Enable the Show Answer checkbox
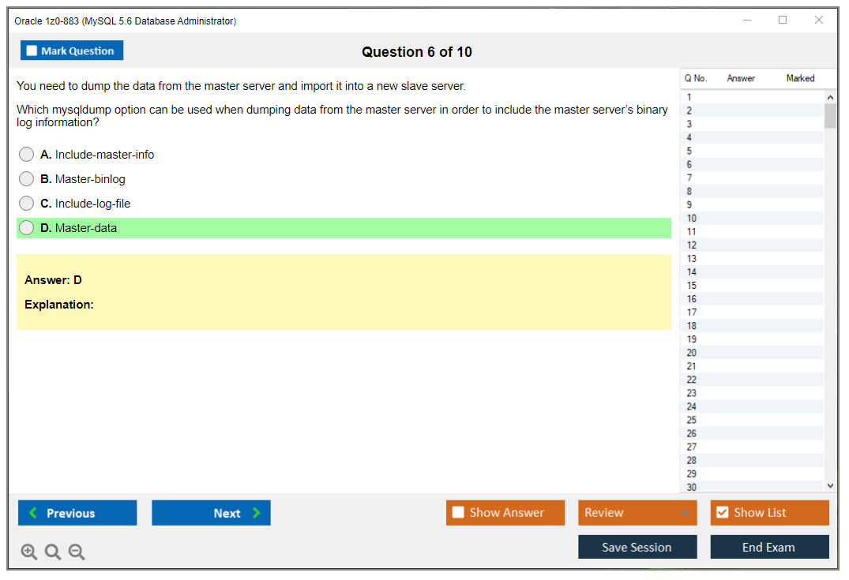This screenshot has width=849, height=580. tap(458, 512)
